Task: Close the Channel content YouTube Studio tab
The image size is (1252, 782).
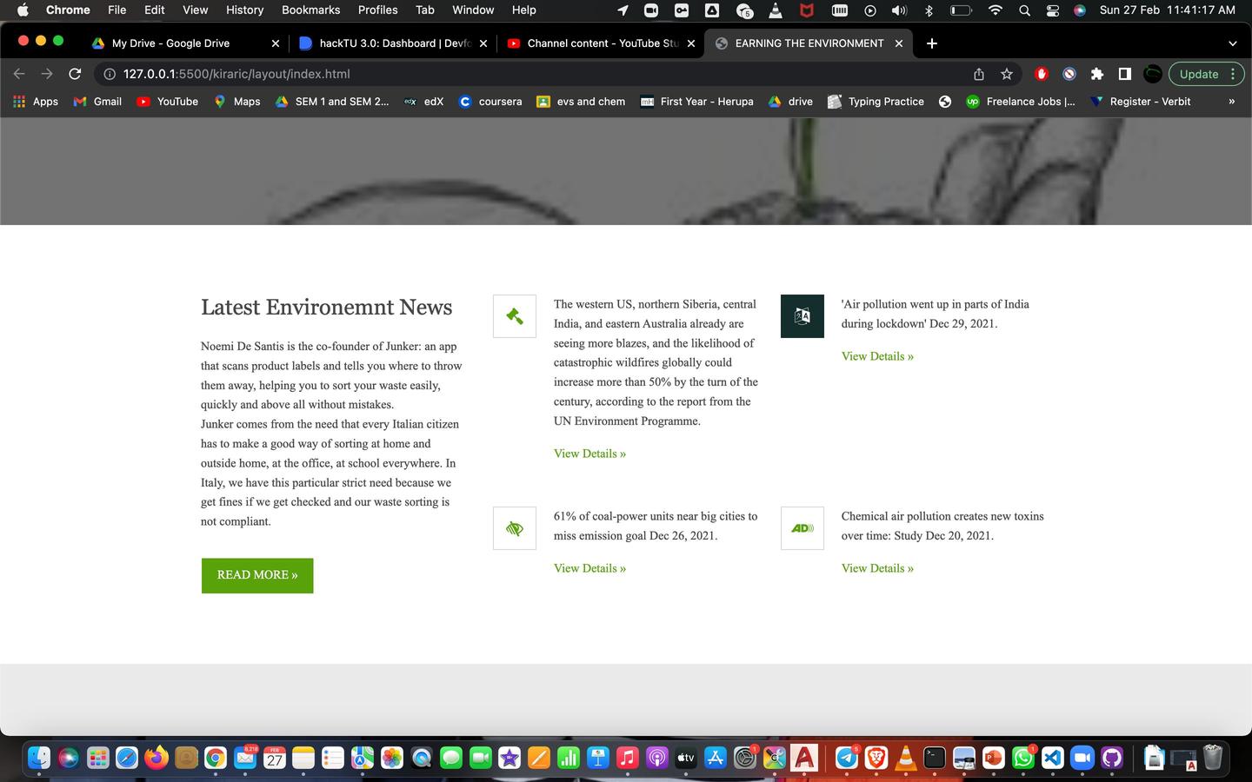Action: point(691,43)
